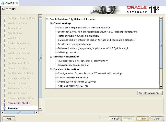Click right arrow of sidebar horizontal scrollbar
Image resolution: width=166 pixels, height=122 pixels.
(x=37, y=112)
